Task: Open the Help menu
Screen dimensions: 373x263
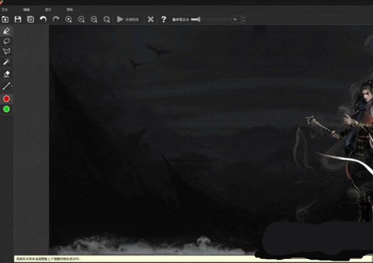Action: click(x=70, y=9)
